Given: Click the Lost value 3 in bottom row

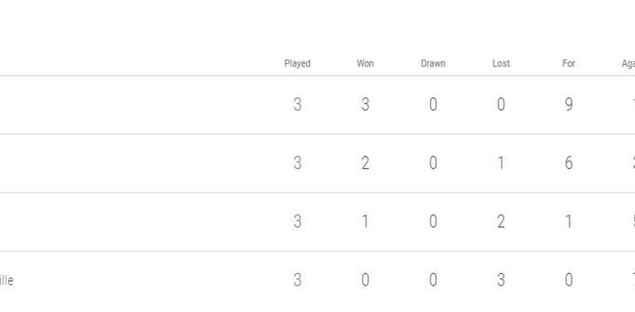Looking at the screenshot, I should (501, 280).
